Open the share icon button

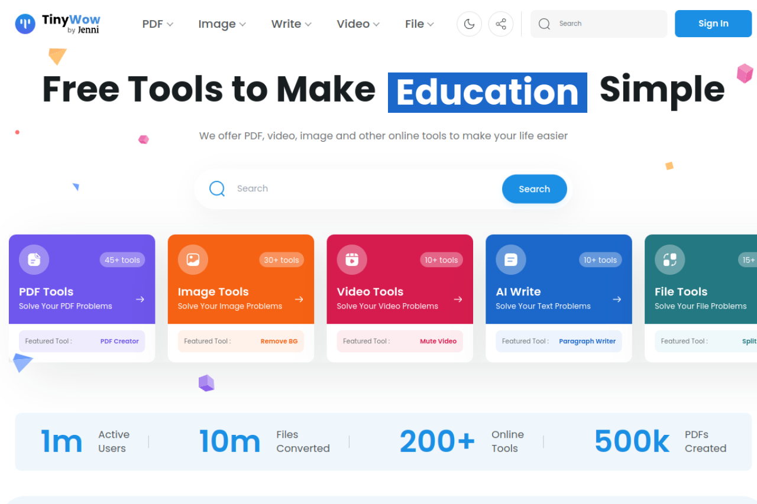pos(501,24)
